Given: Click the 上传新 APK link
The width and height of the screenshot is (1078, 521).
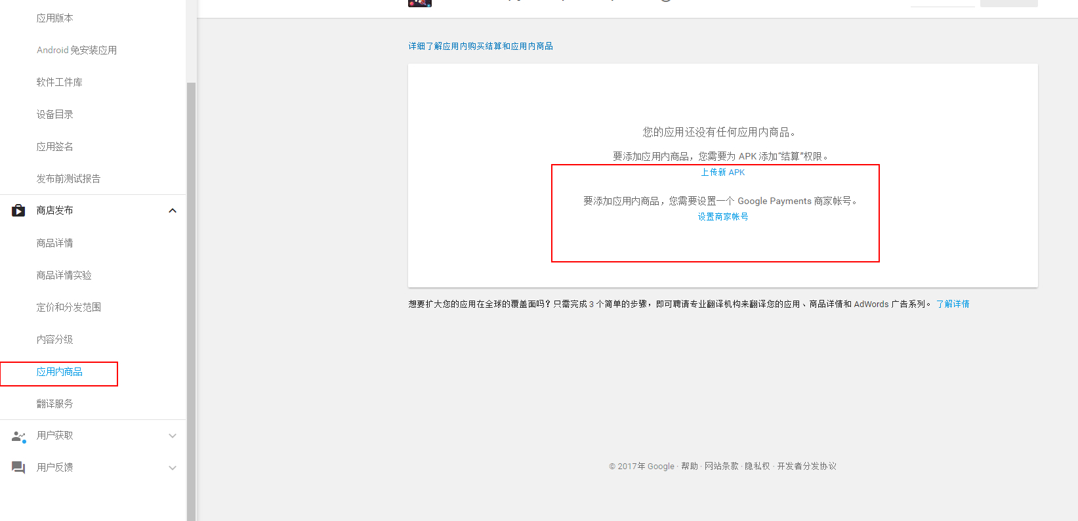Looking at the screenshot, I should pos(723,172).
